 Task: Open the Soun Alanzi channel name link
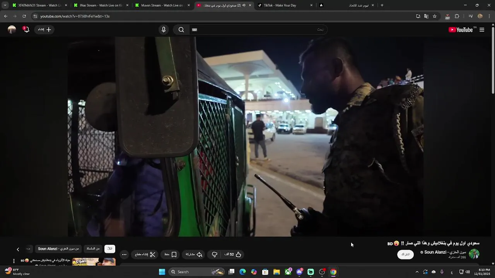tap(445, 252)
